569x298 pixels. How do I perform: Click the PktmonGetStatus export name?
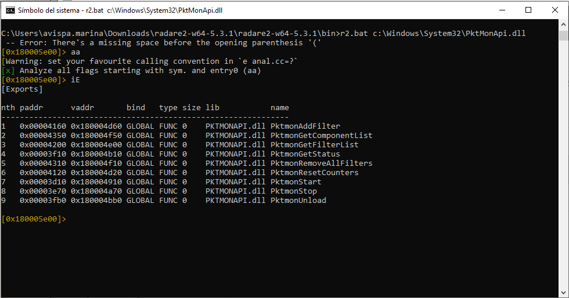305,154
